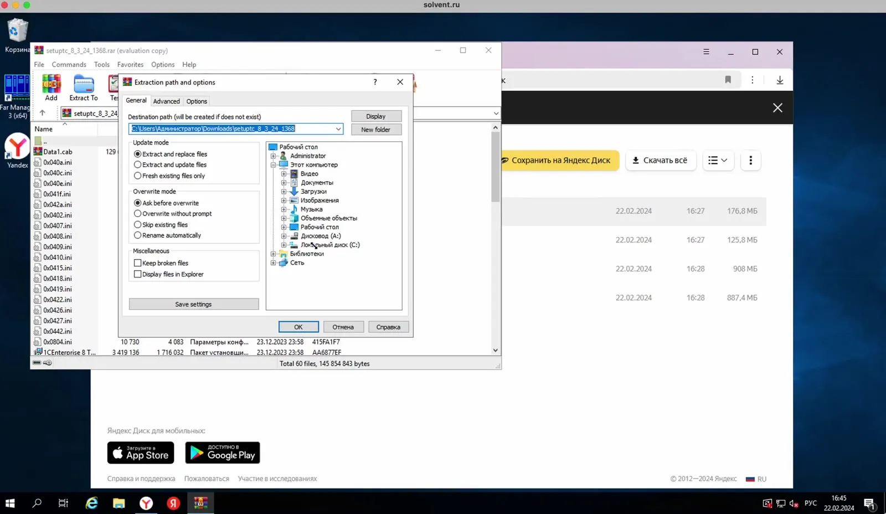Image resolution: width=886 pixels, height=514 pixels.
Task: Open taskbar search magnifier
Action: click(37, 503)
